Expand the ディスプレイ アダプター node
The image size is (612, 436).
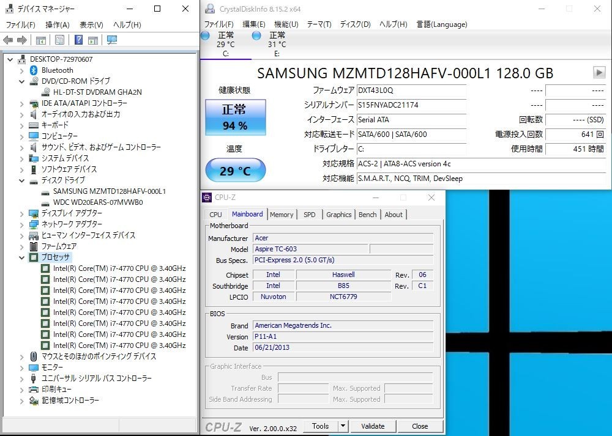(22, 213)
